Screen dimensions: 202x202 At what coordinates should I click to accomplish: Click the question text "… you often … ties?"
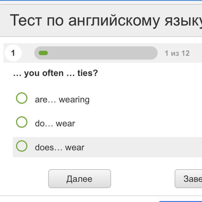coord(55,73)
